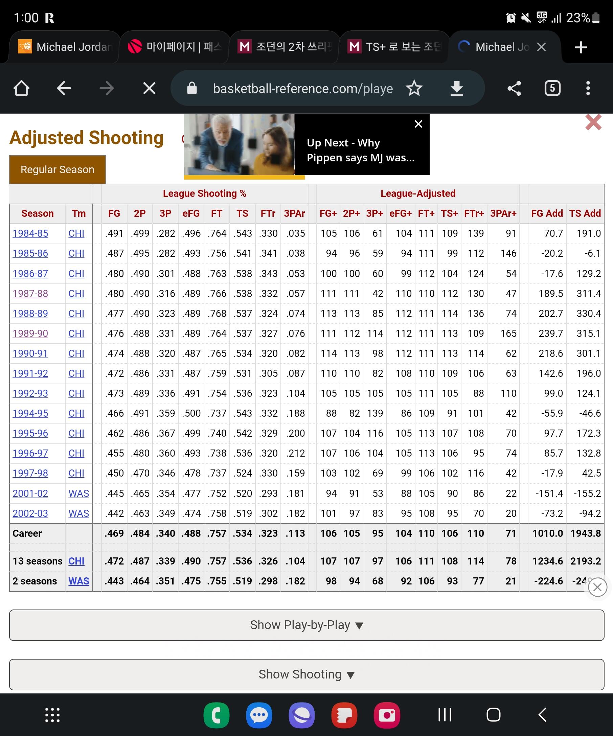The height and width of the screenshot is (736, 613).
Task: Tap the League-Adjusted group header
Action: 418,193
